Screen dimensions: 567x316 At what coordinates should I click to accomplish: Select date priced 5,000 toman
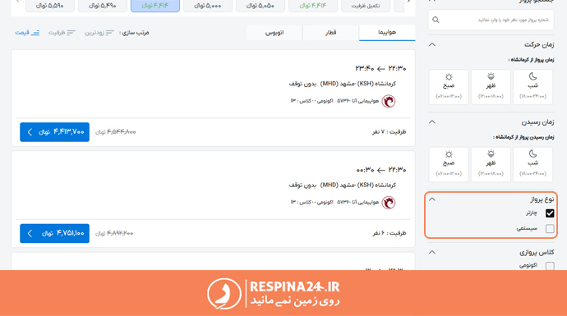click(208, 6)
